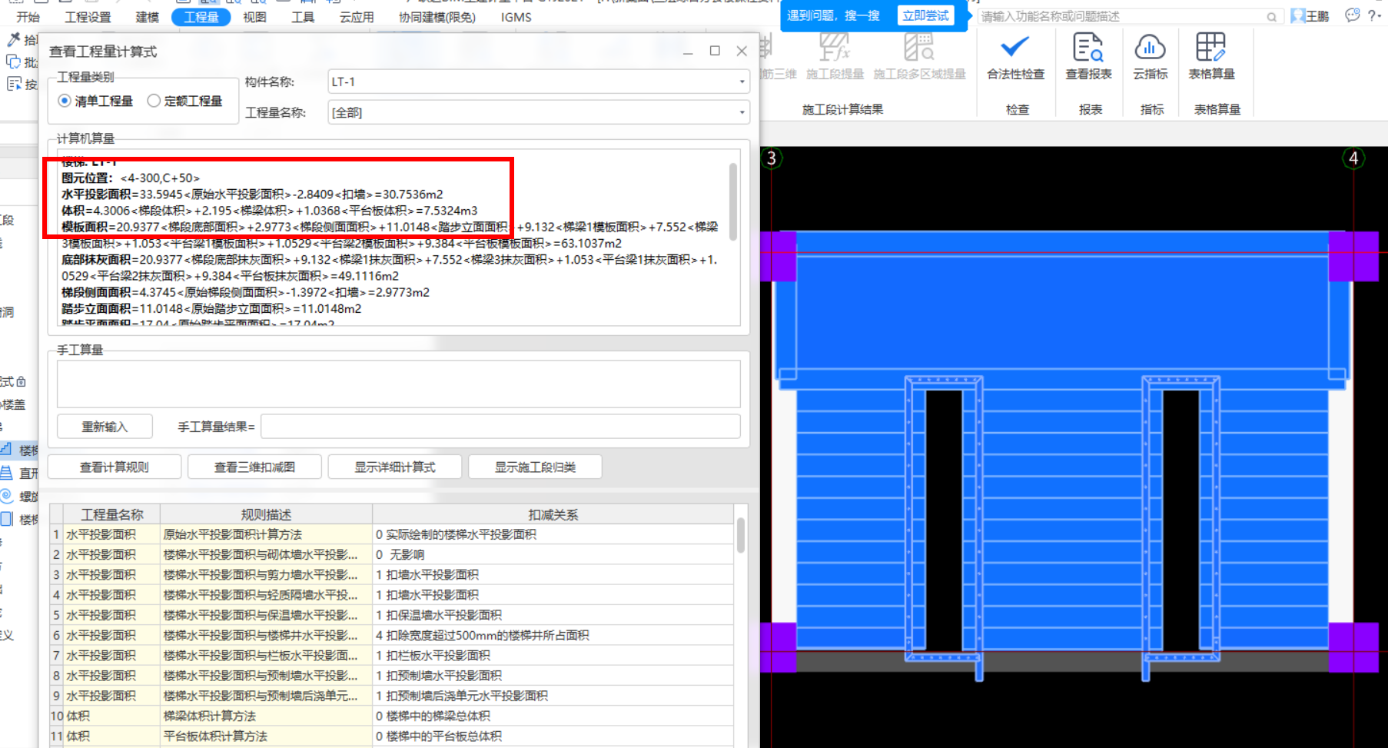Click the 重新输入 button

pyautogui.click(x=105, y=427)
